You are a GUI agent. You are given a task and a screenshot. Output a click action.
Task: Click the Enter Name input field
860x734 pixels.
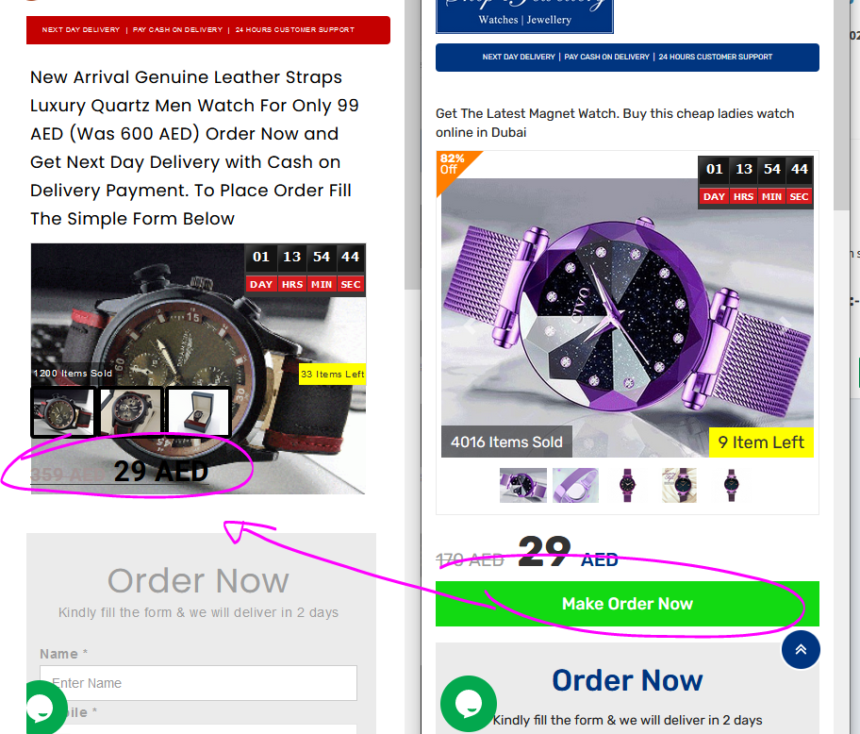pos(198,683)
